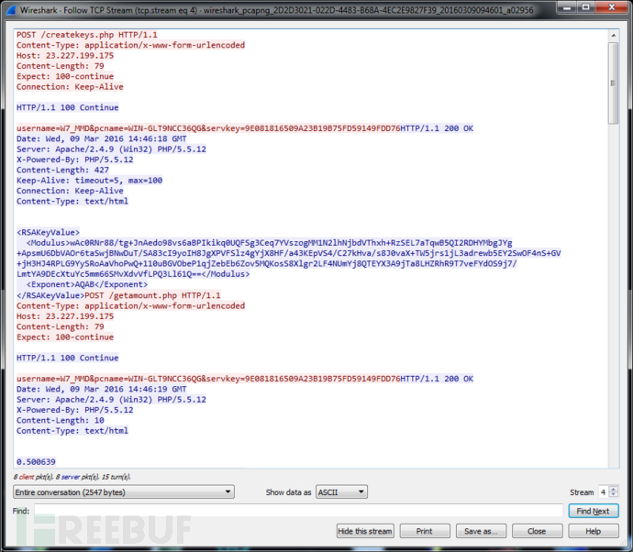
Task: Click the Wireshark fin icon in title bar
Action: pos(11,9)
